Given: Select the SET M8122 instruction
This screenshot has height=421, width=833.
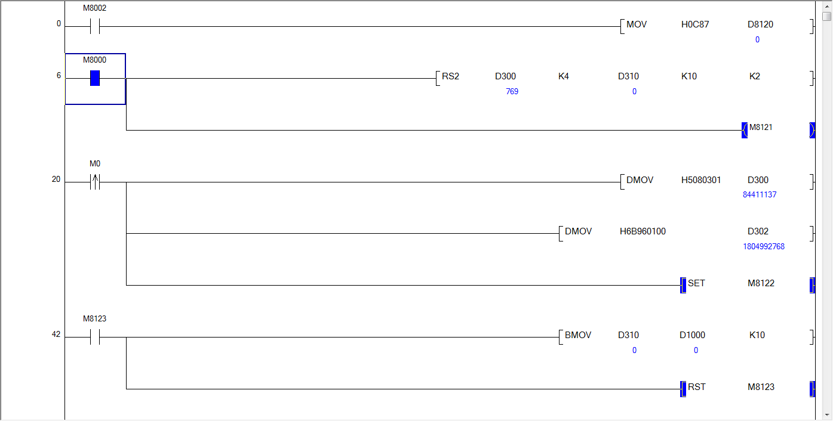Looking at the screenshot, I should (696, 283).
